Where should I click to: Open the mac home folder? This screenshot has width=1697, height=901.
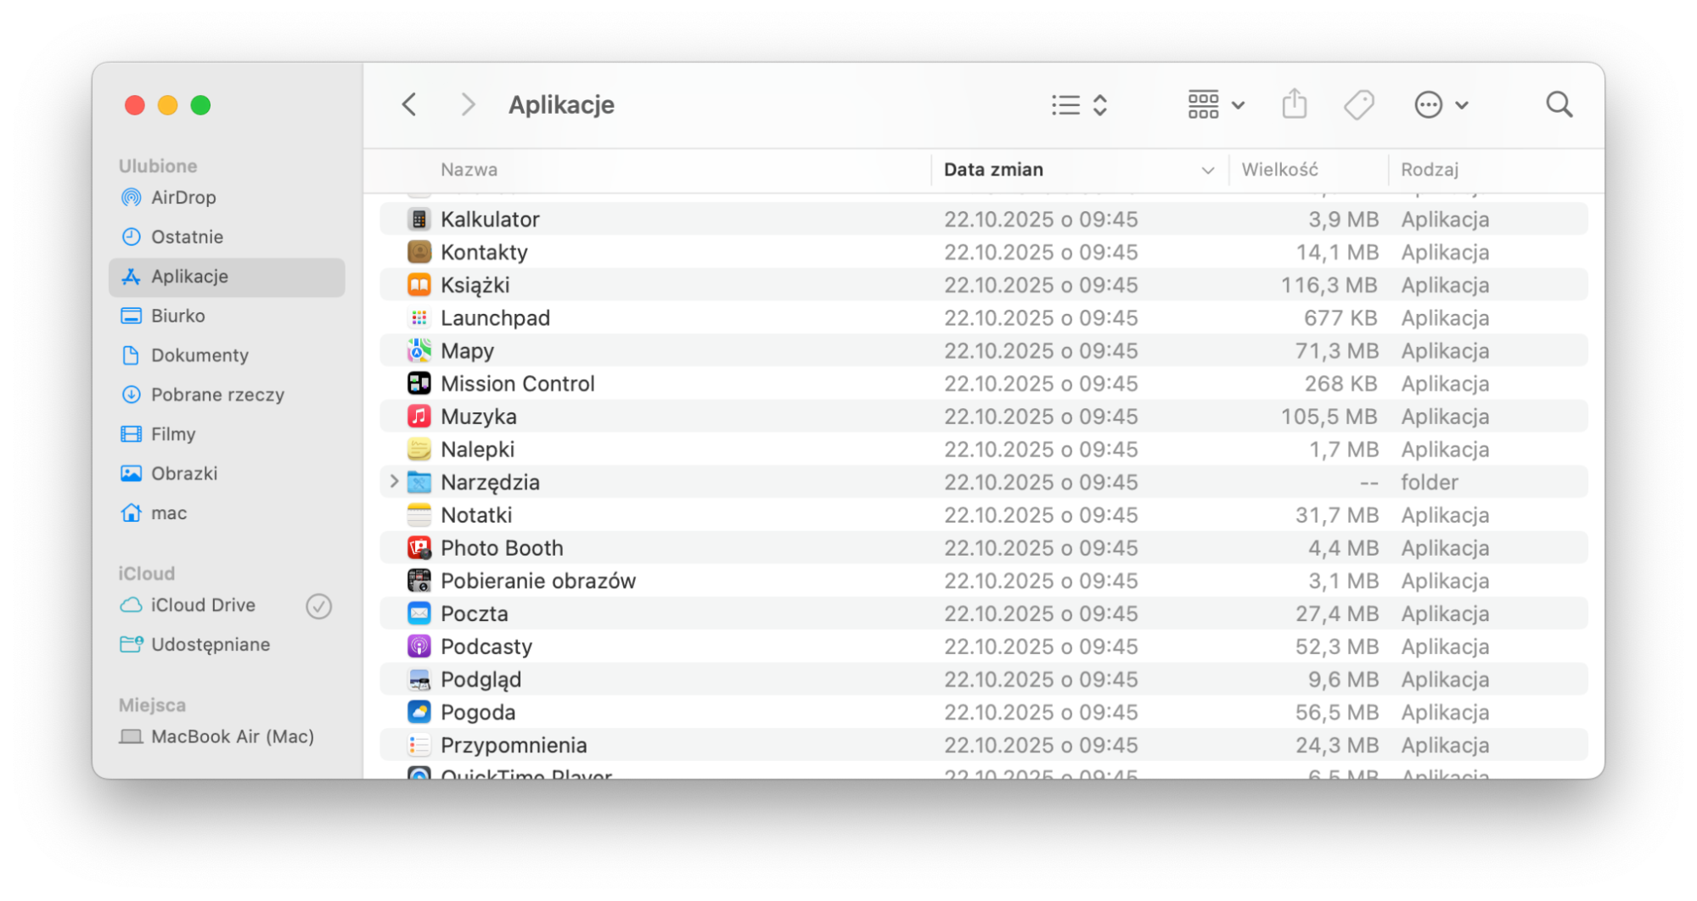[x=227, y=513]
